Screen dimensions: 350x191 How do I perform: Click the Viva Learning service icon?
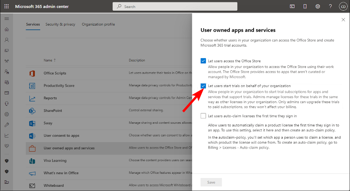(x=32, y=161)
